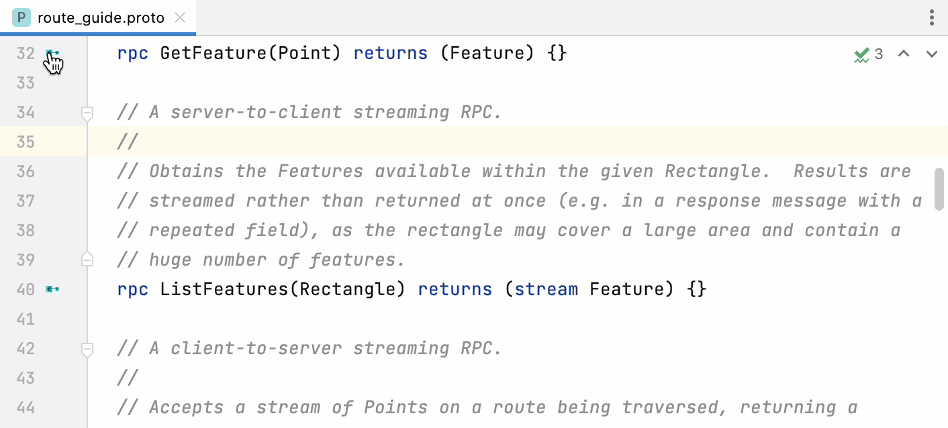
Task: Go to next problem using the down arrow
Action: click(931, 54)
